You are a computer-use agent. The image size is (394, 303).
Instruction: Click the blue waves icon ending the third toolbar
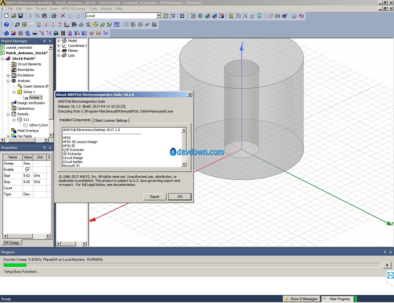click(106, 33)
